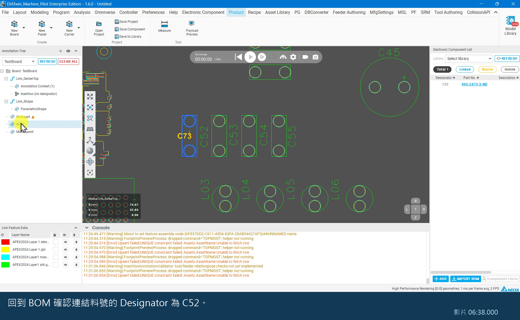
Task: Open the New Carrier dropdown arrow
Action: pyautogui.click(x=79, y=28)
